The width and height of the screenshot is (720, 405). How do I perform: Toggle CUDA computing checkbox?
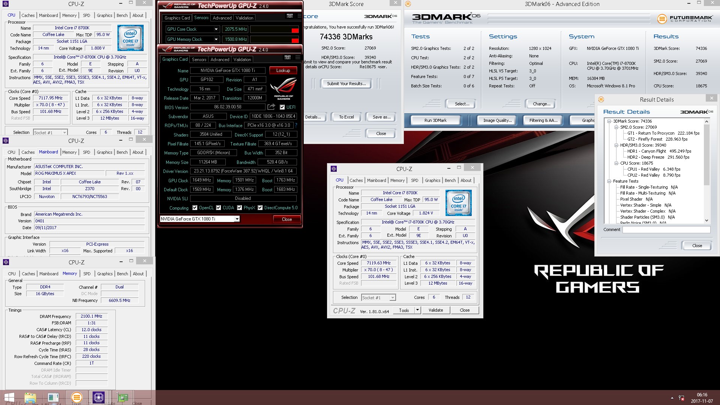pos(218,208)
